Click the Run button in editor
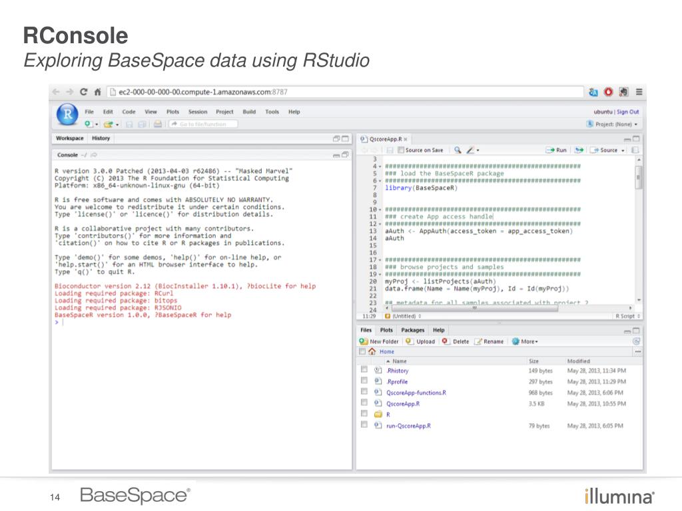The height and width of the screenshot is (511, 682). 557,150
